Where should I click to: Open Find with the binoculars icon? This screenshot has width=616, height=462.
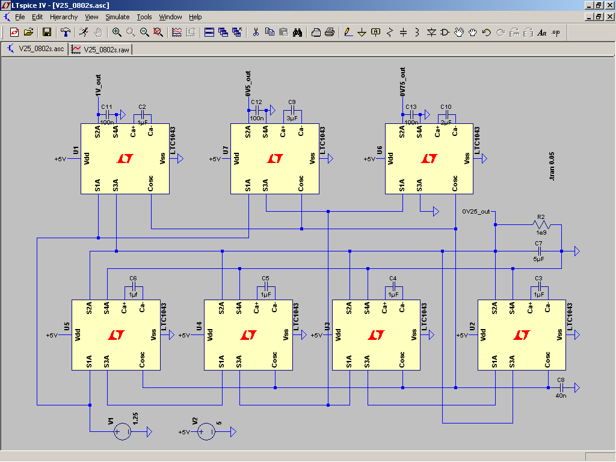297,32
